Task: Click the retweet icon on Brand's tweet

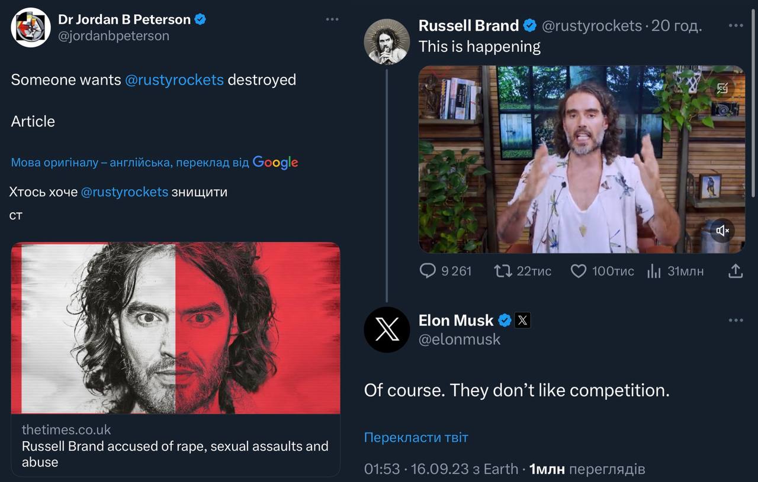Action: pyautogui.click(x=502, y=271)
